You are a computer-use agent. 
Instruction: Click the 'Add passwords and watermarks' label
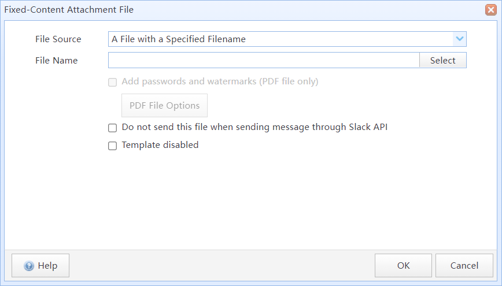tap(220, 81)
